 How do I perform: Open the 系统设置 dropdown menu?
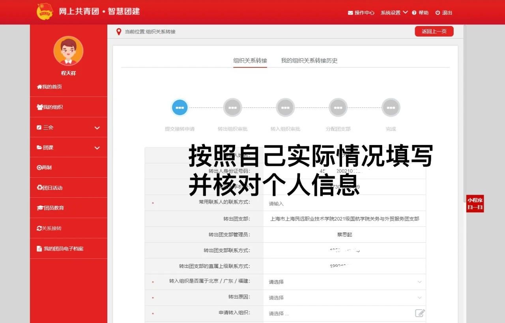tap(394, 13)
